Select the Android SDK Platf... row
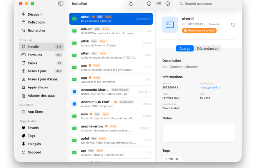 pos(111,104)
